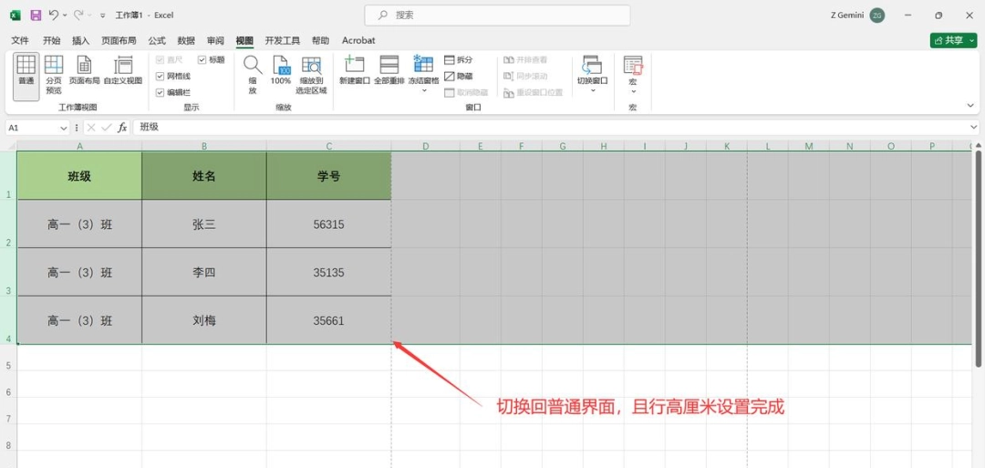Click 切换窗口 switch windows icon

coord(593,66)
